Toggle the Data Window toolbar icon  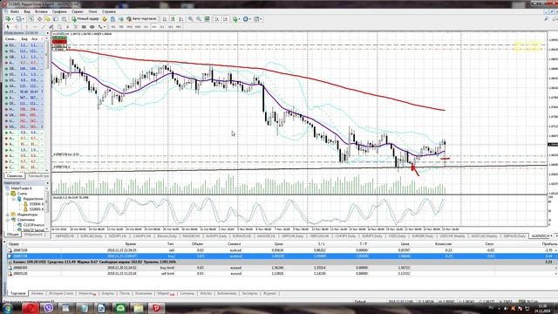coord(39,19)
